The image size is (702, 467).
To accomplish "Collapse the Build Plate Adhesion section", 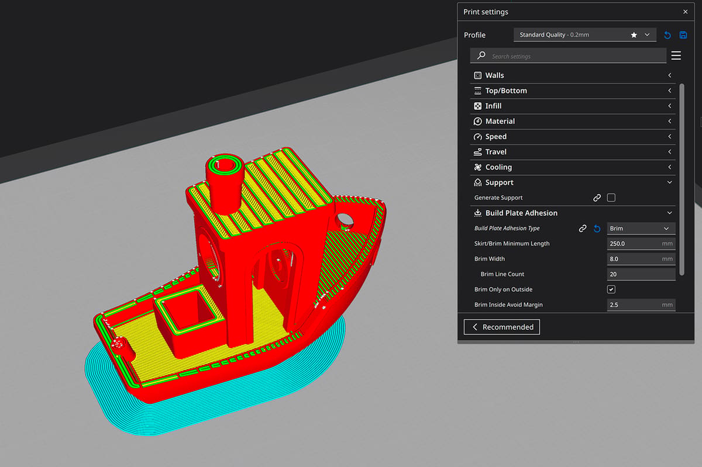I will coord(573,213).
